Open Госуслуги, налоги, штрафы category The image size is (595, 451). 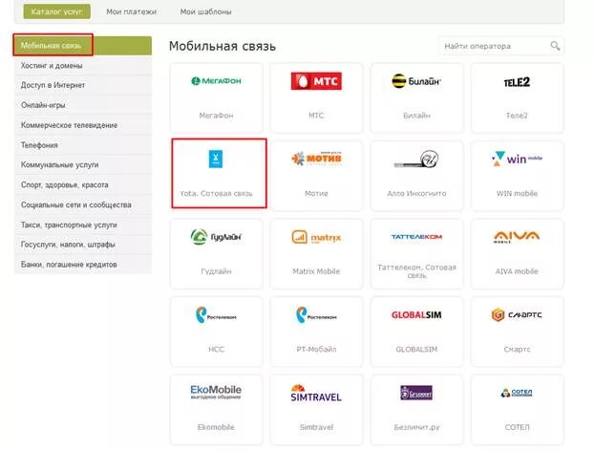[x=83, y=245]
